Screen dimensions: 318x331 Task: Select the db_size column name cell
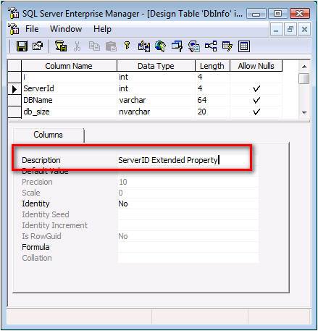70,112
